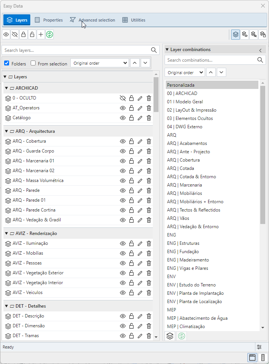The width and height of the screenshot is (269, 364).
Task: Delete the Catálogo layer
Action: (149, 118)
